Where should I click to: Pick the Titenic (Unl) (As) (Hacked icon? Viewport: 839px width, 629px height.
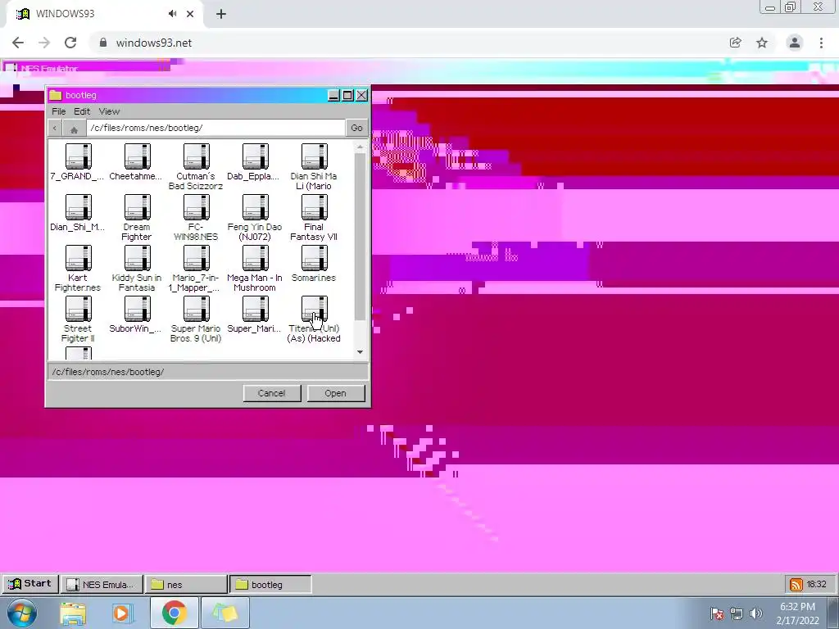pos(314,309)
